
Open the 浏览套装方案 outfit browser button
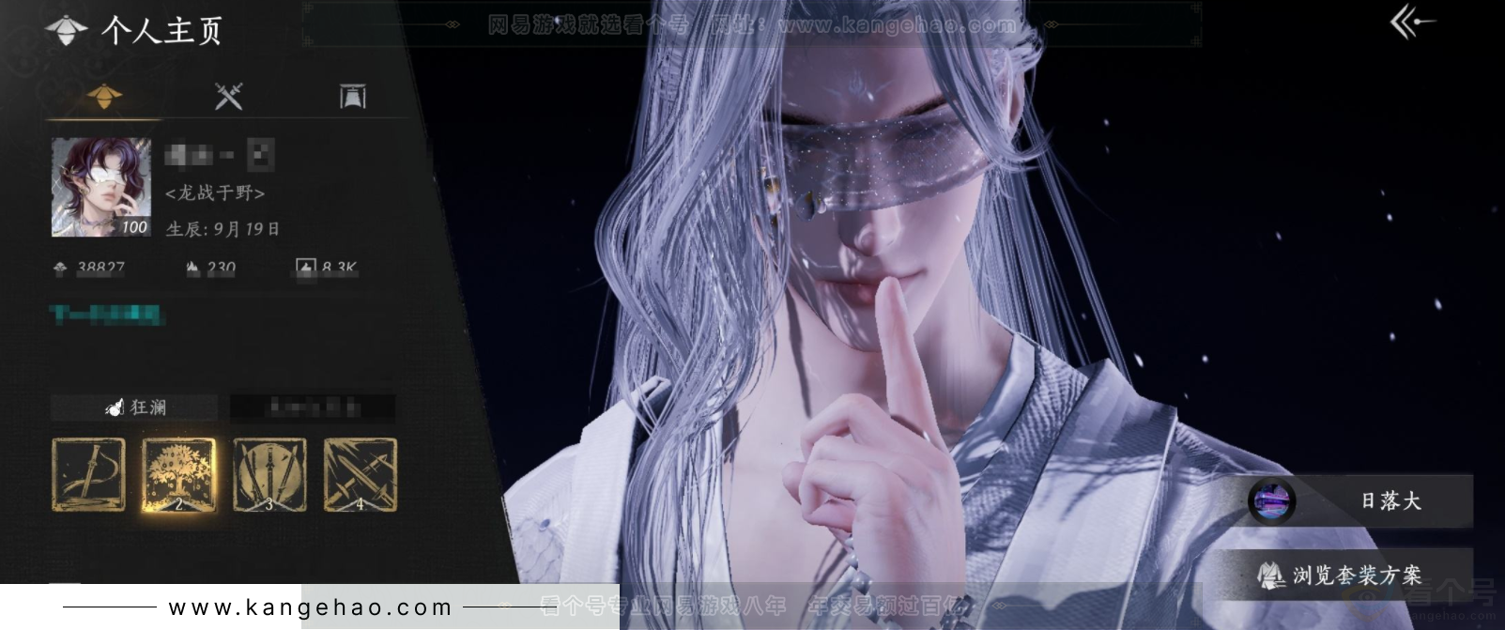coord(1342,575)
